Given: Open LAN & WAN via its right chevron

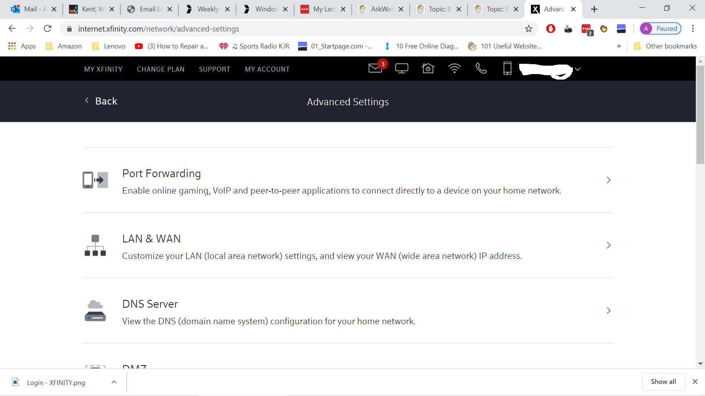Looking at the screenshot, I should [x=608, y=245].
